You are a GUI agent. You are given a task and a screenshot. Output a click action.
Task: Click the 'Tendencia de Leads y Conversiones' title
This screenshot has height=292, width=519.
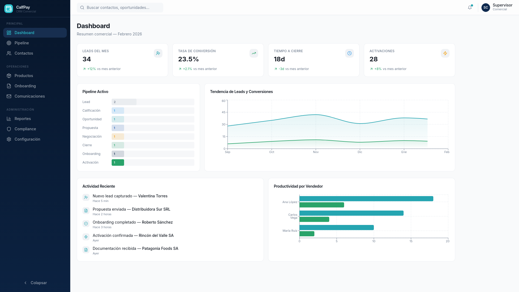pos(241,92)
